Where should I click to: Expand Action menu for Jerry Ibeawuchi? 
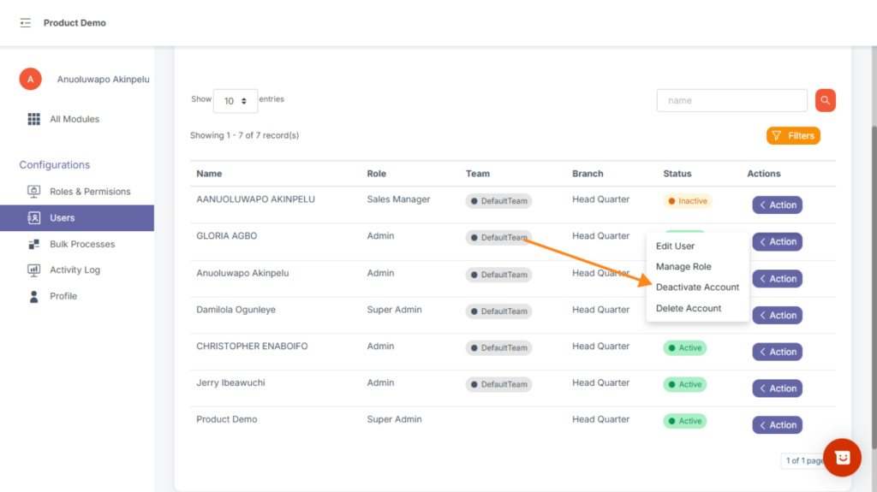point(777,388)
